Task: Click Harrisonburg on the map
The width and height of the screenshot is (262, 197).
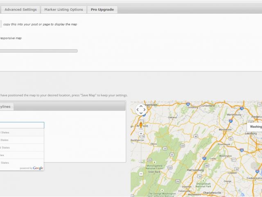Action: coord(195,170)
